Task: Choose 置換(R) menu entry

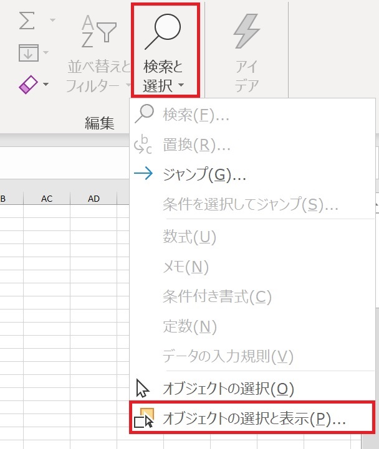Action: tap(187, 144)
